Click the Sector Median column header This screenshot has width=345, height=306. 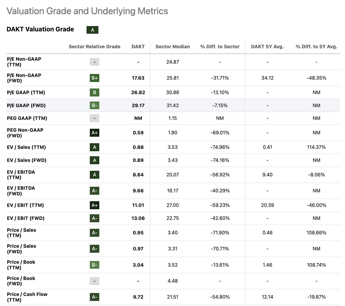172,46
